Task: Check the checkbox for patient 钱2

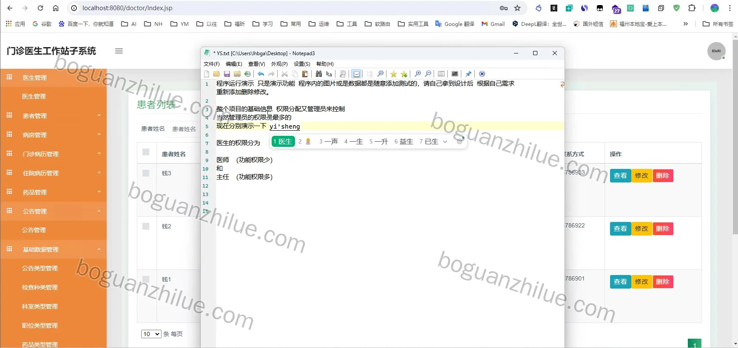Action: (x=146, y=226)
